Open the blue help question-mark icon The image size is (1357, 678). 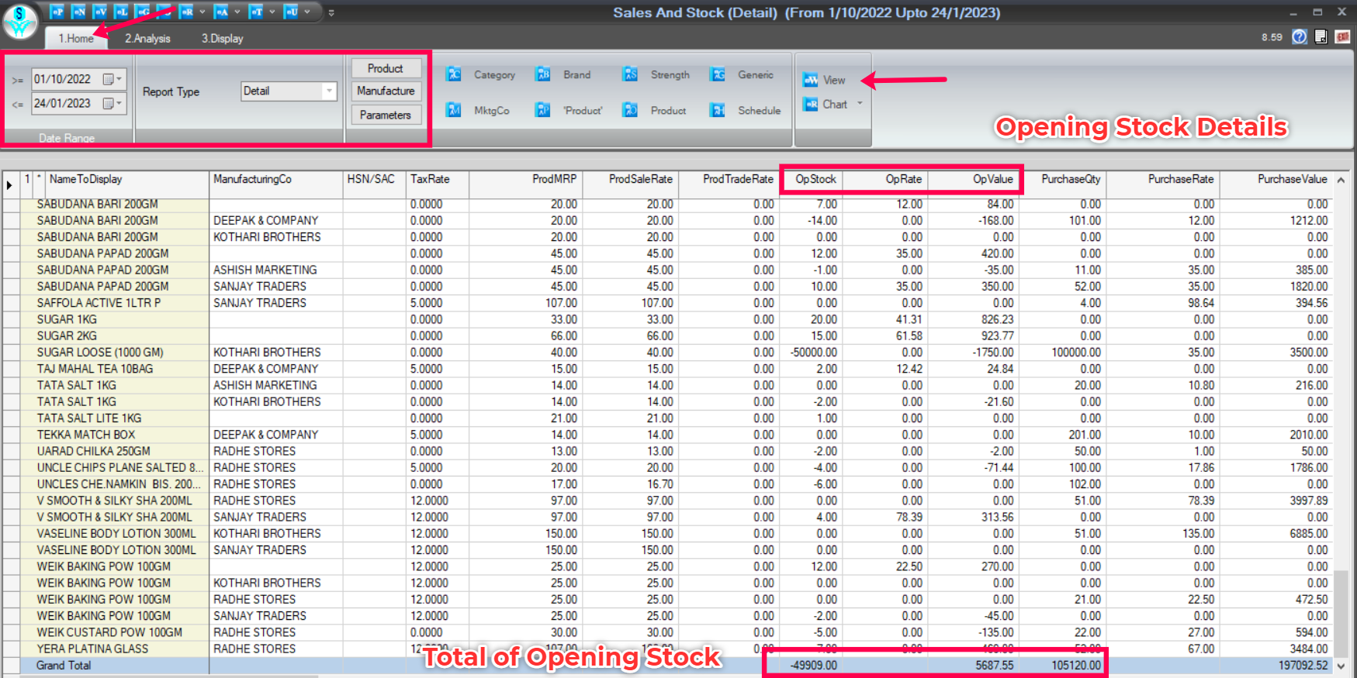(x=1299, y=37)
